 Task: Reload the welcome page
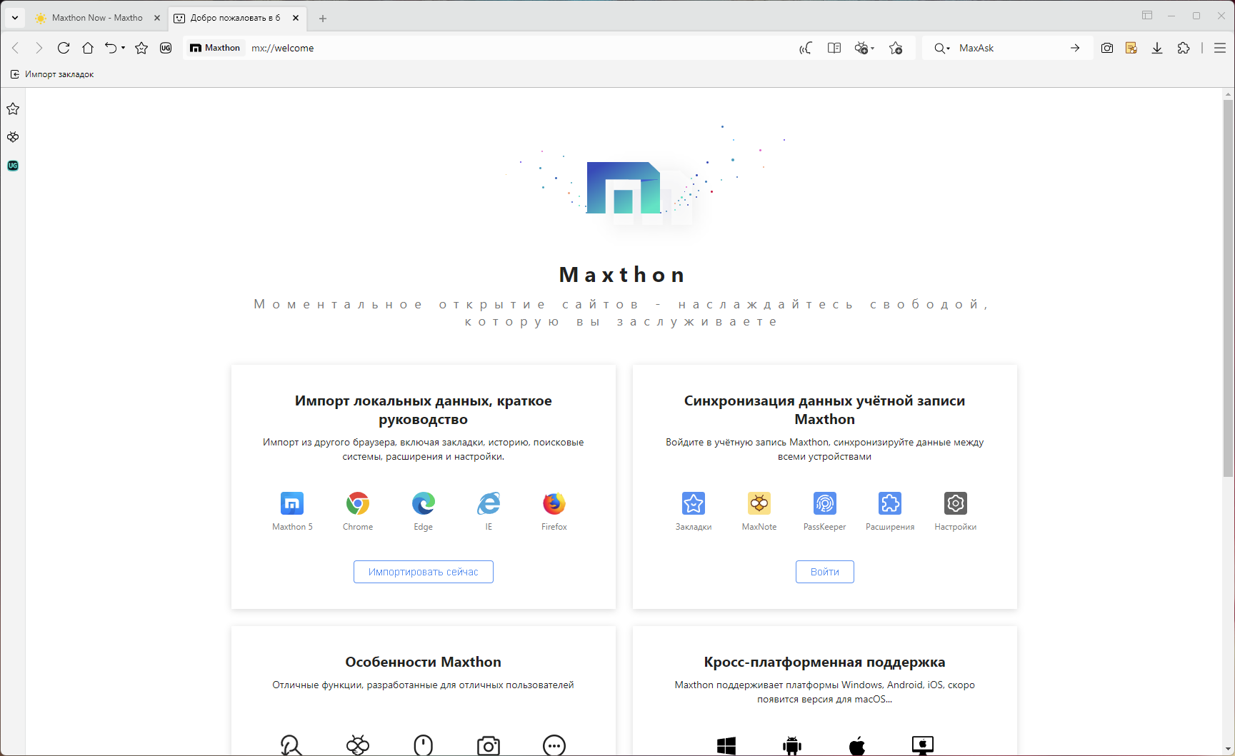[x=64, y=48]
